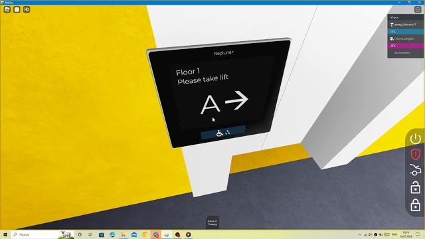Image resolution: width=425 pixels, height=239 pixels.
Task: Click the upper unlocked padlock icon
Action: click(415, 187)
